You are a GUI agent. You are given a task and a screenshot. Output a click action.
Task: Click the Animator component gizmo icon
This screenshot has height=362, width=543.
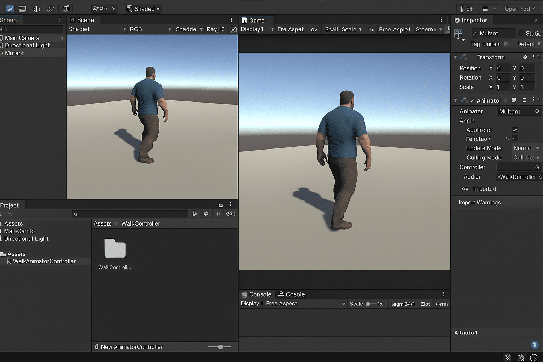(x=464, y=100)
